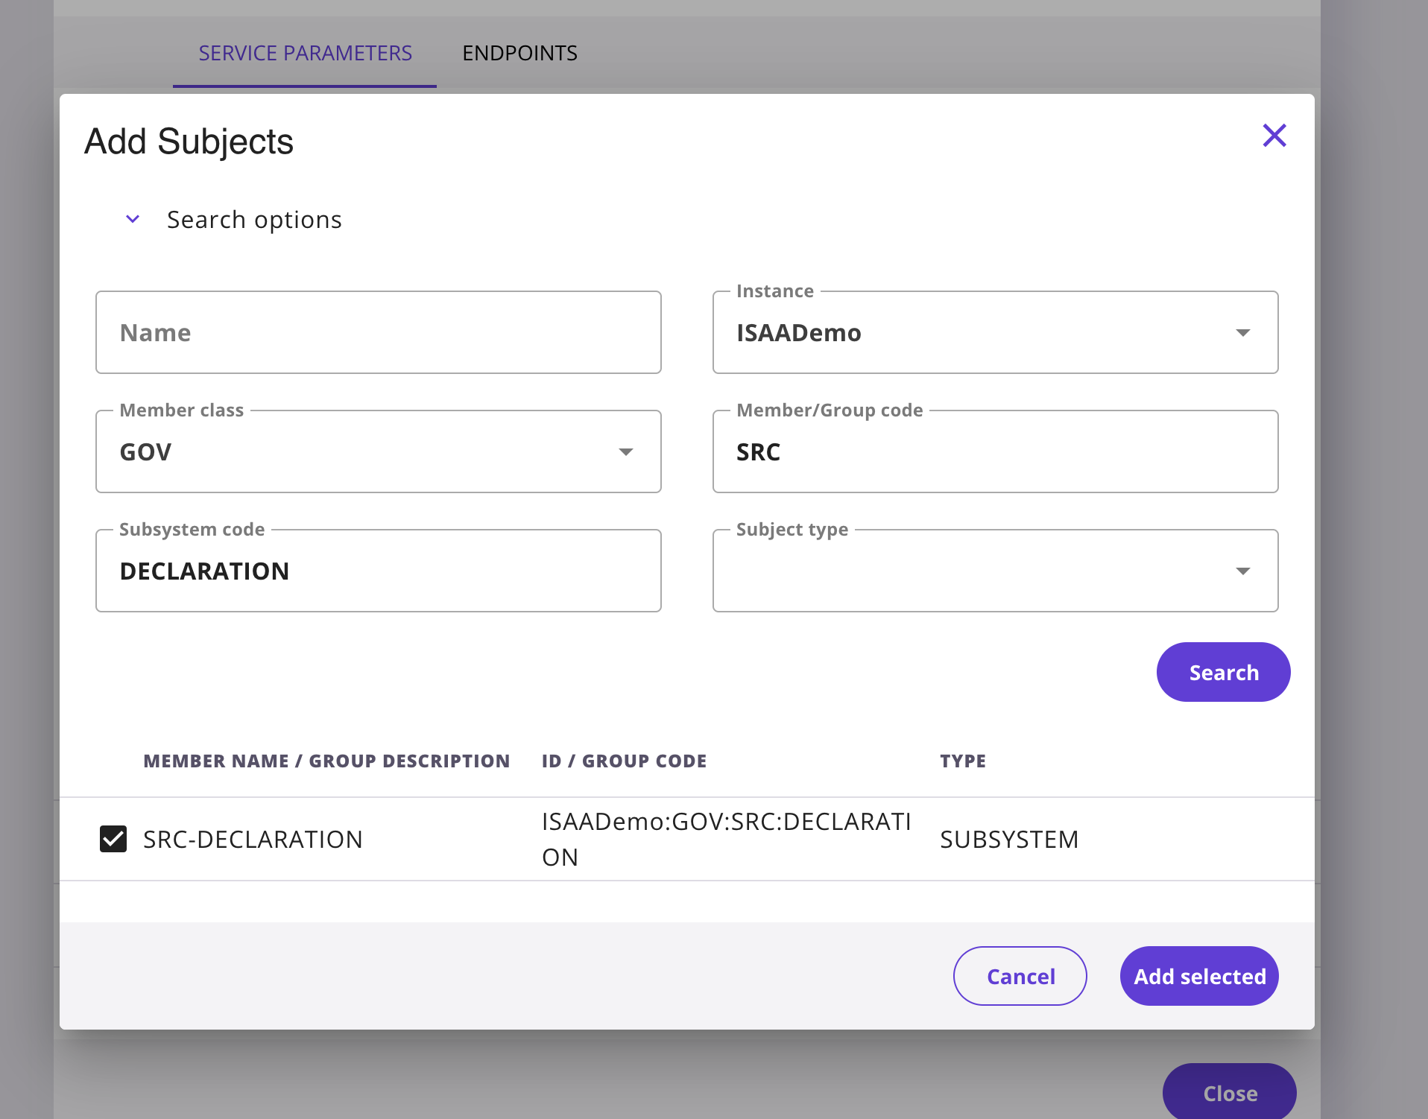Close the Add Subjects dialog via X icon

pos(1274,136)
